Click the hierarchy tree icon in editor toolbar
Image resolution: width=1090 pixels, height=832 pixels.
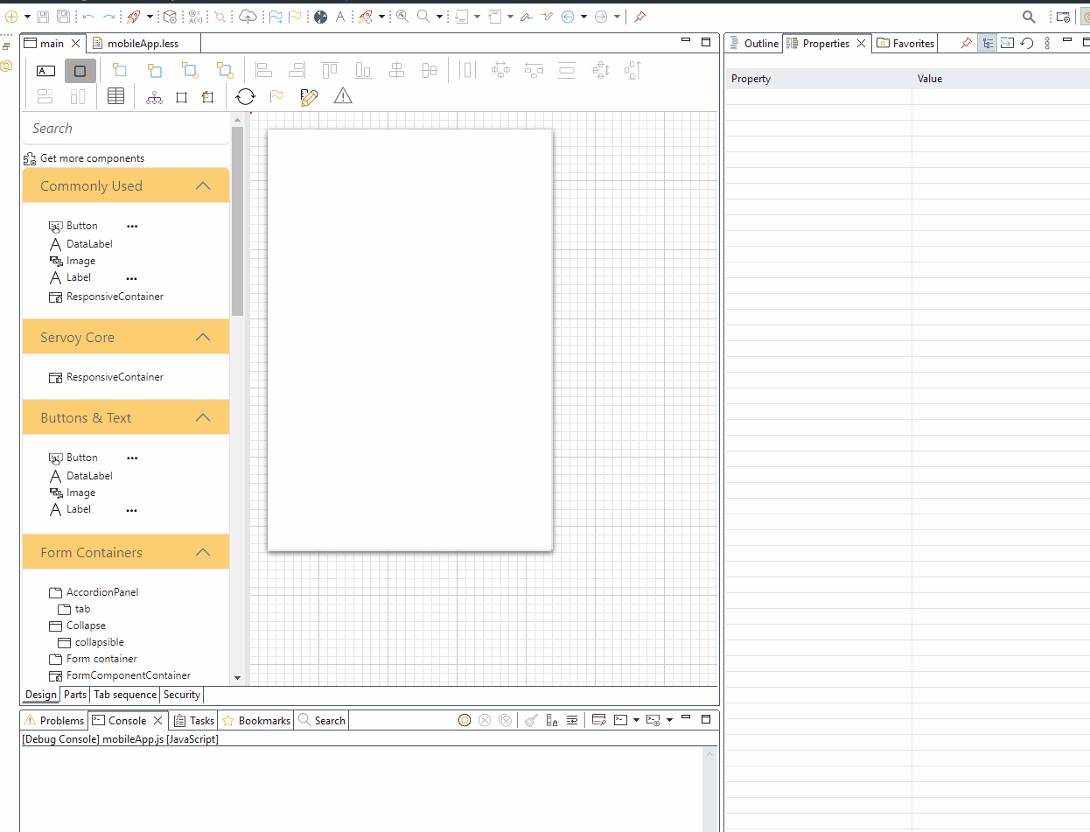click(154, 97)
